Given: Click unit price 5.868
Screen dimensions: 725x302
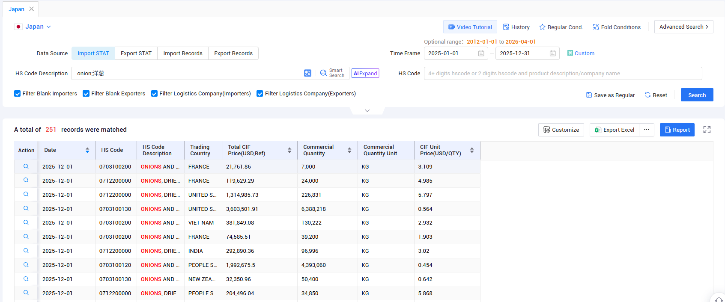Looking at the screenshot, I should 425,293.
